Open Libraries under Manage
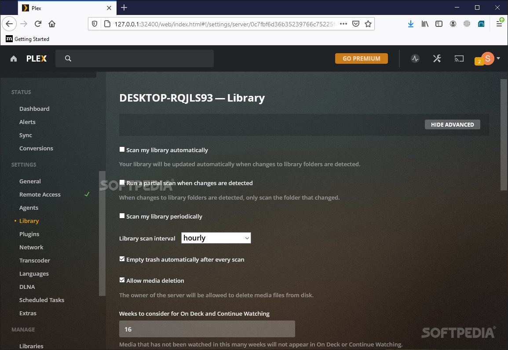 coord(31,346)
